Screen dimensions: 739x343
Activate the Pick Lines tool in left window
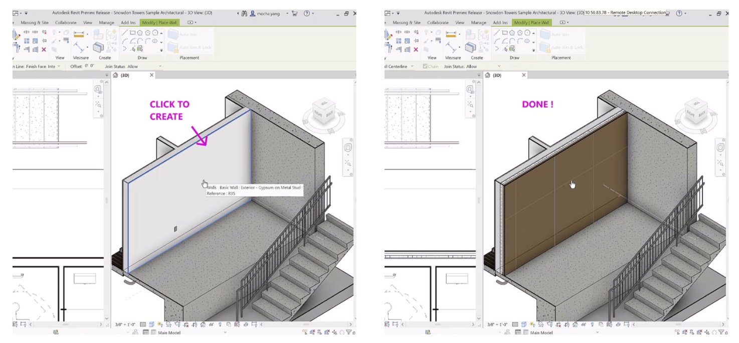pos(133,49)
